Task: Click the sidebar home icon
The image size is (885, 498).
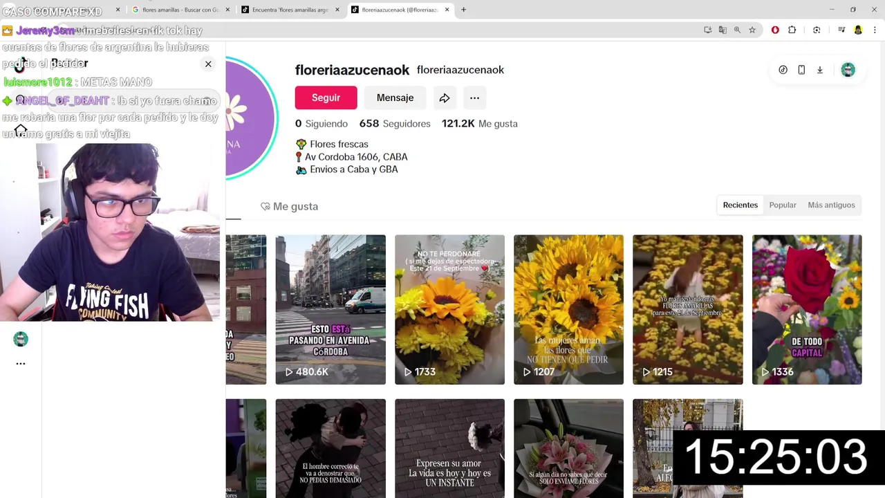Action: point(20,129)
